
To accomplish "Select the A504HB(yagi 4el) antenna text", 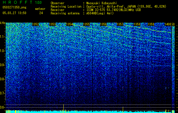I will tap(100, 13).
